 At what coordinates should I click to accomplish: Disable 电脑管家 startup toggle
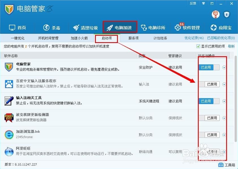[x=209, y=67]
